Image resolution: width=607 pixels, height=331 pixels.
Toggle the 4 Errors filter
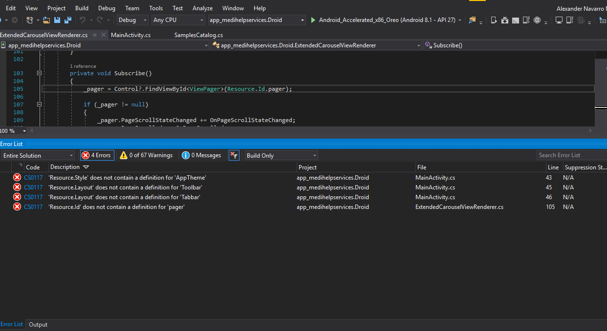97,155
